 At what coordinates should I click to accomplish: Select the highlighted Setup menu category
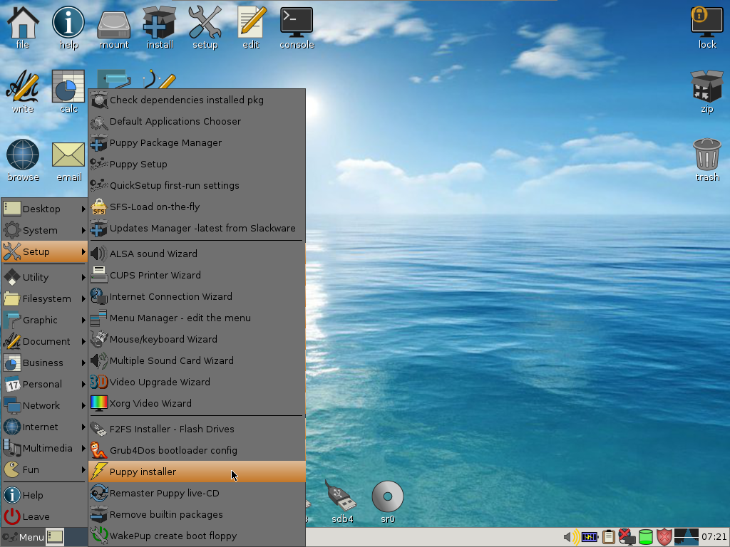pyautogui.click(x=44, y=251)
